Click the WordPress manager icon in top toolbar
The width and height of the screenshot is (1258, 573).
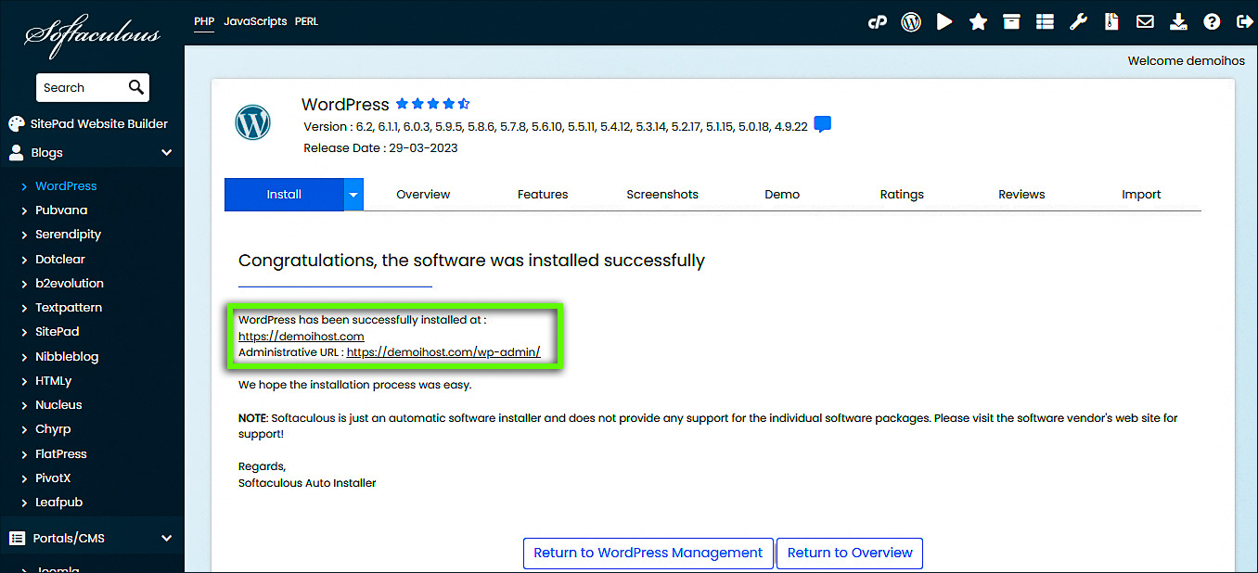click(x=911, y=22)
